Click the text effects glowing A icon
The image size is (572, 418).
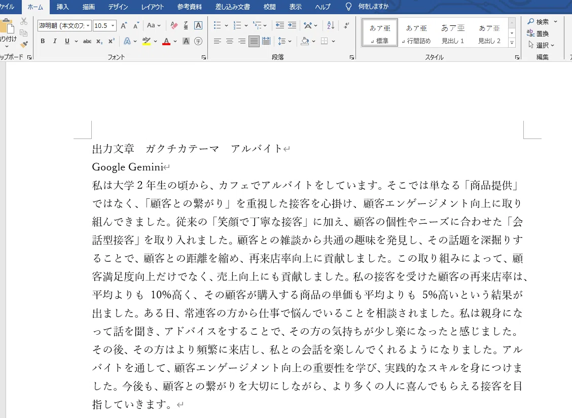(127, 41)
